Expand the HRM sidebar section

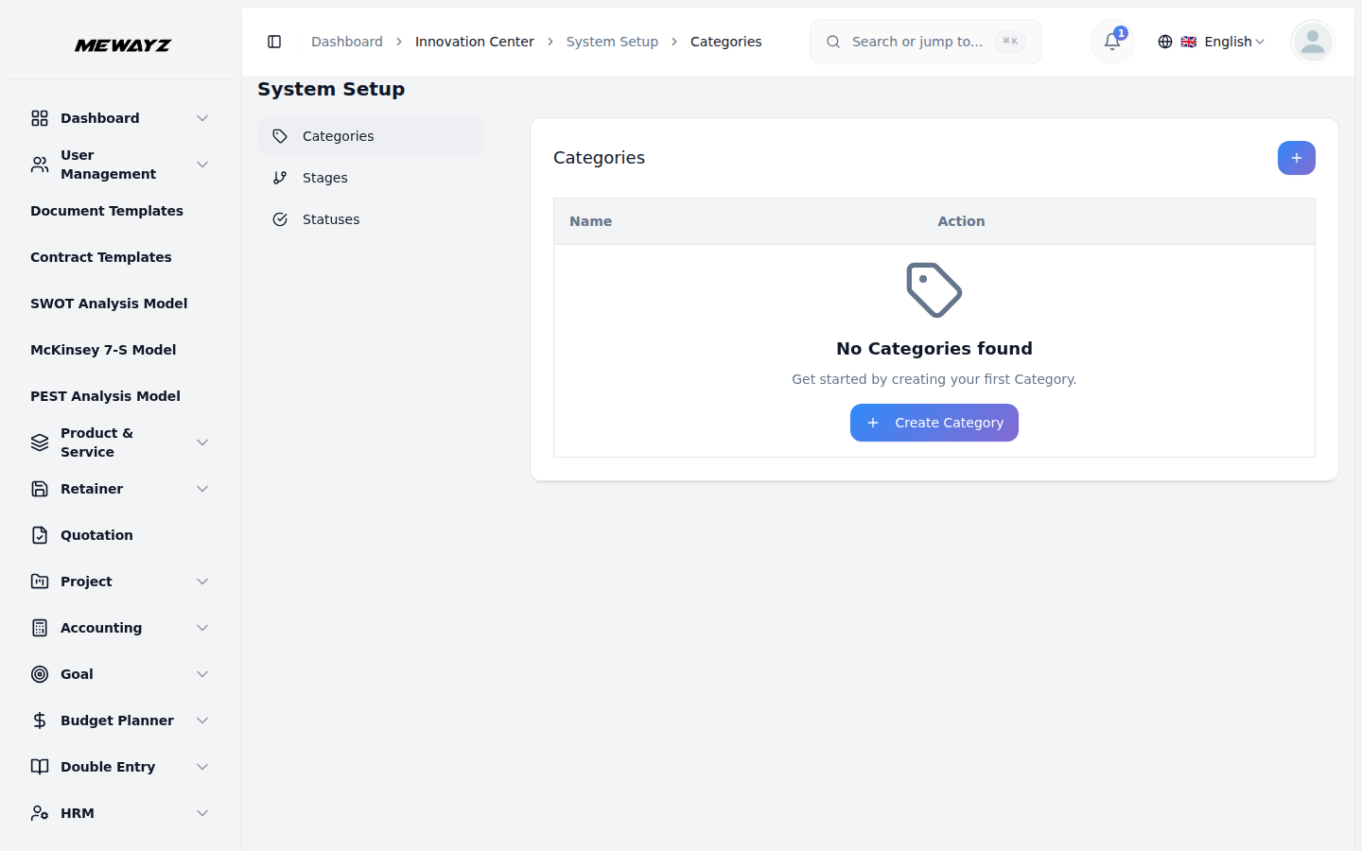coord(202,813)
